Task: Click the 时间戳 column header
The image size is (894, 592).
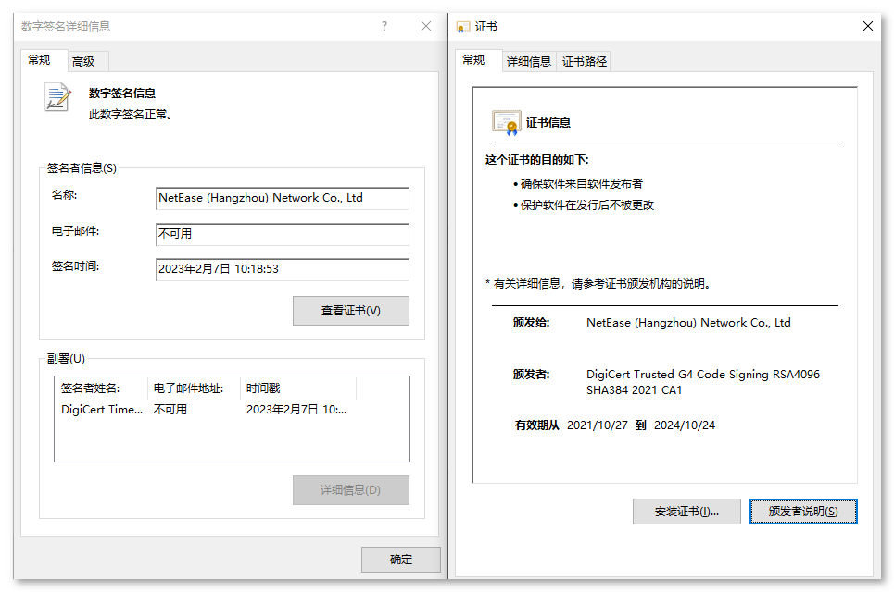Action: pyautogui.click(x=296, y=388)
